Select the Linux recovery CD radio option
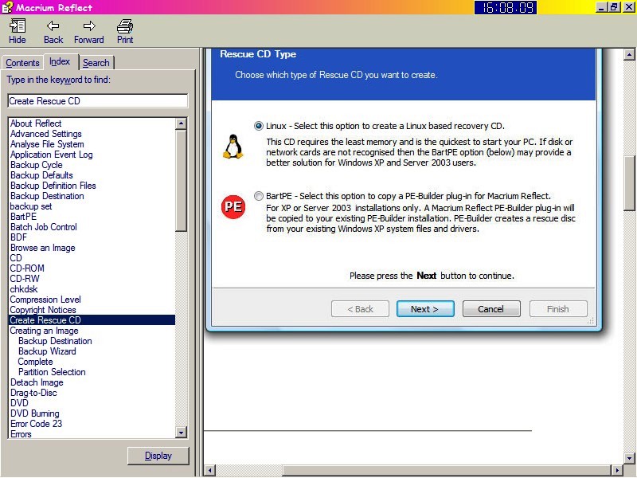Screen dimensions: 637x478 pyautogui.click(x=258, y=126)
